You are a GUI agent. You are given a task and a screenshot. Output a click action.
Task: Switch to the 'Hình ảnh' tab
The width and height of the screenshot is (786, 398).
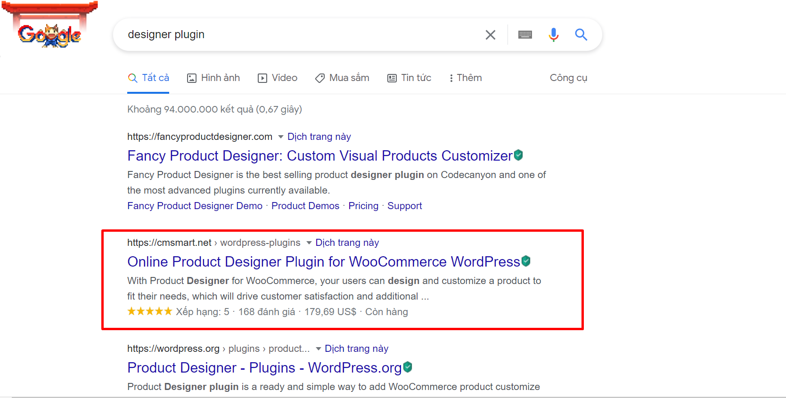(213, 78)
